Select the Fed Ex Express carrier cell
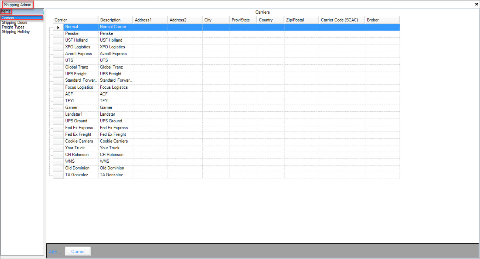 [x=81, y=128]
